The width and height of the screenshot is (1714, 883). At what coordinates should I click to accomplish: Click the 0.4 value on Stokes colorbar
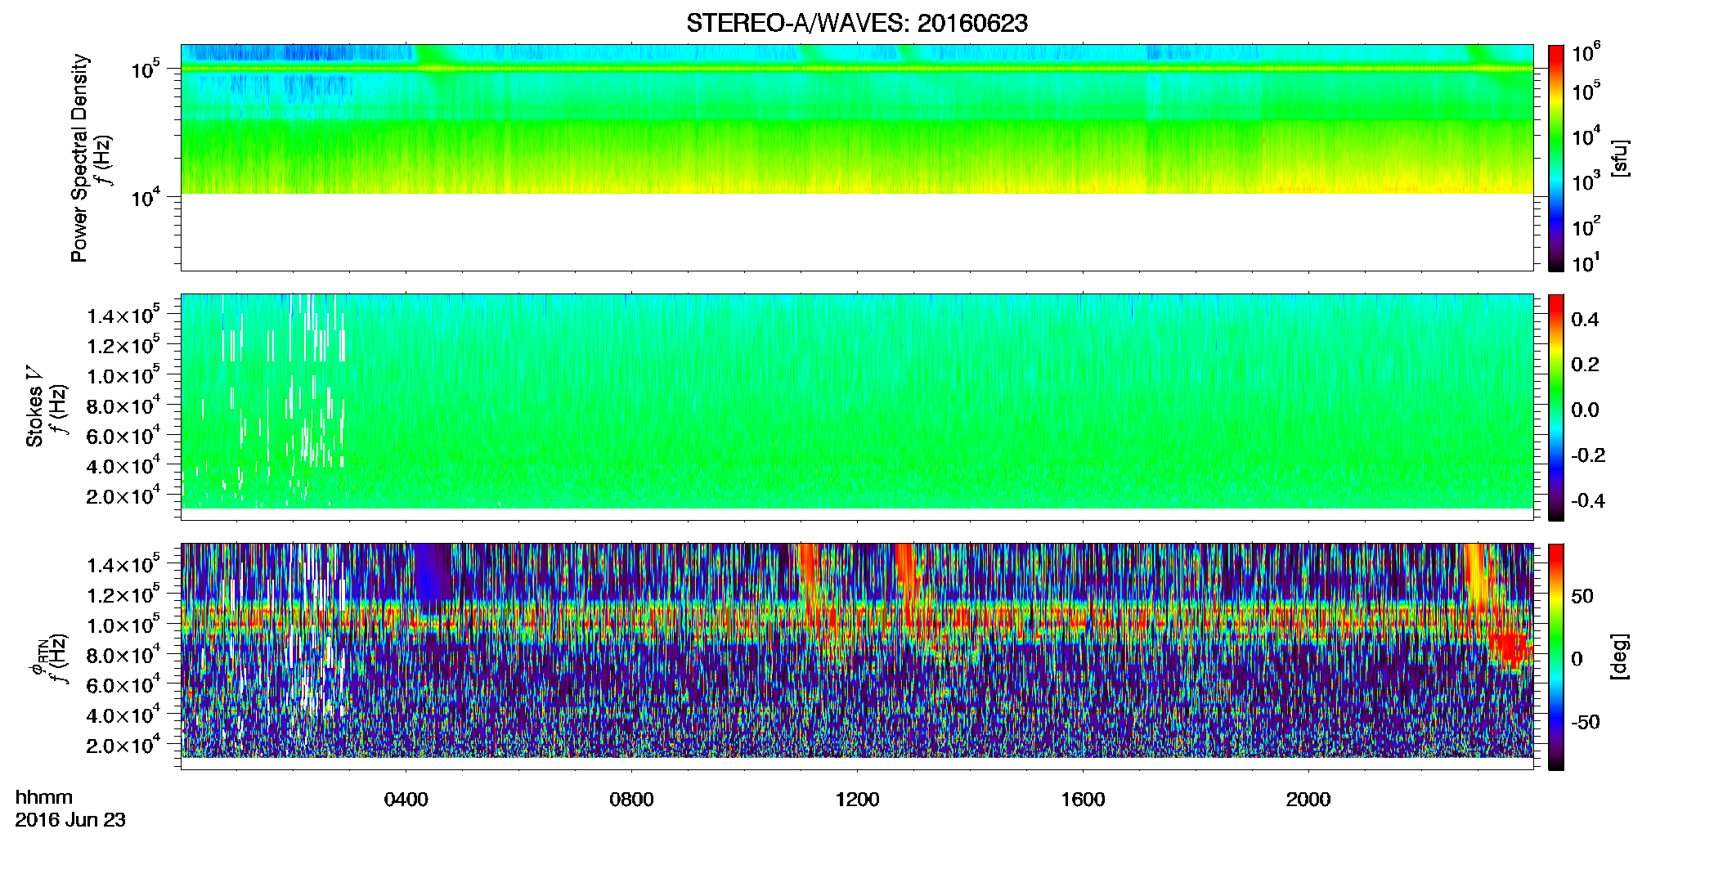tap(1585, 320)
